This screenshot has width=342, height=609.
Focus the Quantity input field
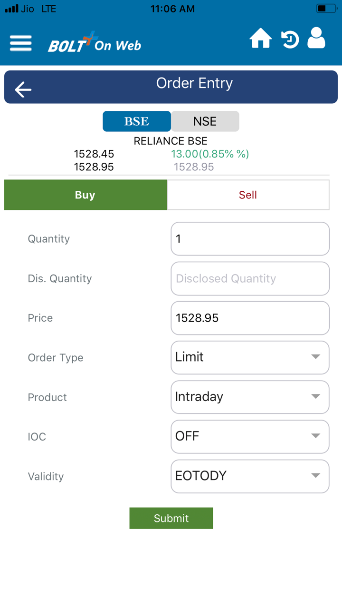(250, 239)
